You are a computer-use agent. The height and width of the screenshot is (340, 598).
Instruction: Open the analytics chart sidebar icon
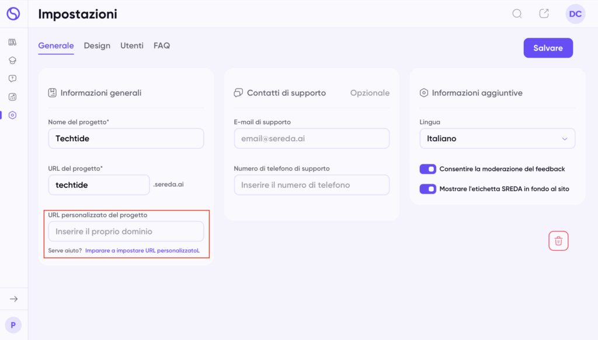tap(12, 97)
